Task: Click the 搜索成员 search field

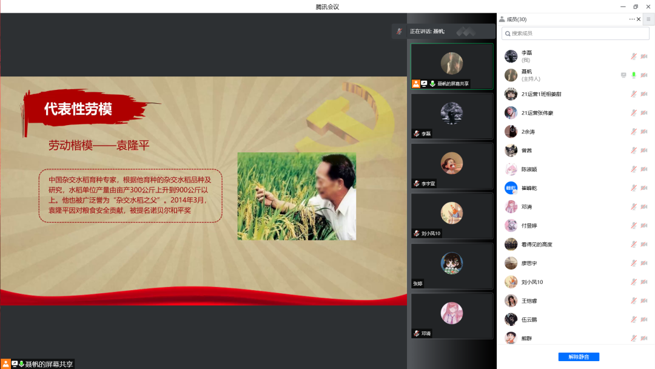Action: click(566, 33)
